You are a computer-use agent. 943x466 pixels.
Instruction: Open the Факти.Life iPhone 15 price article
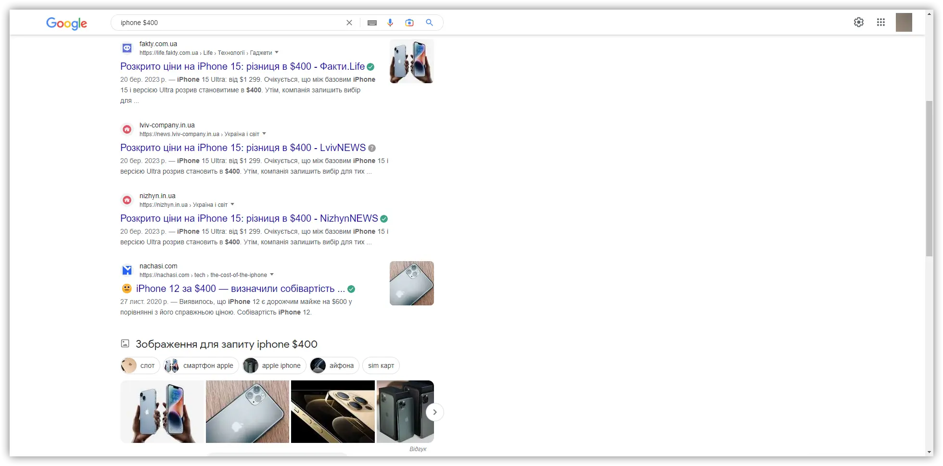coord(242,66)
